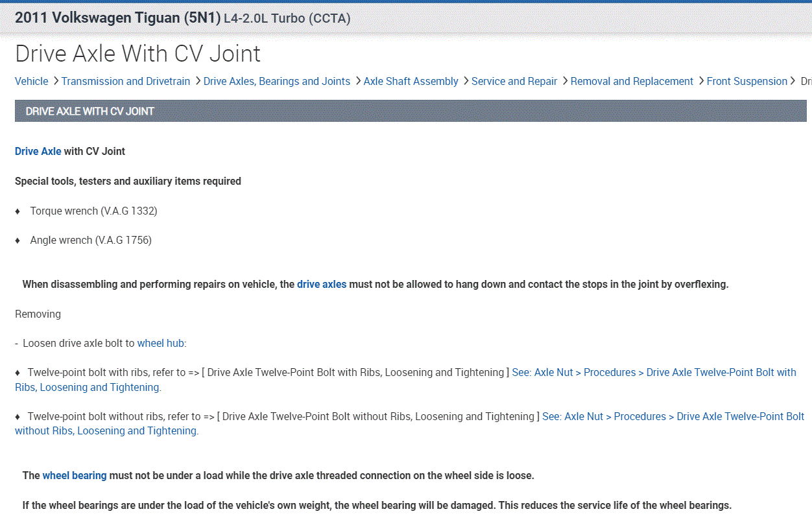Click the large Drive Axle With CV Joint heading
Image resolution: width=812 pixels, height=518 pixels.
(x=137, y=53)
